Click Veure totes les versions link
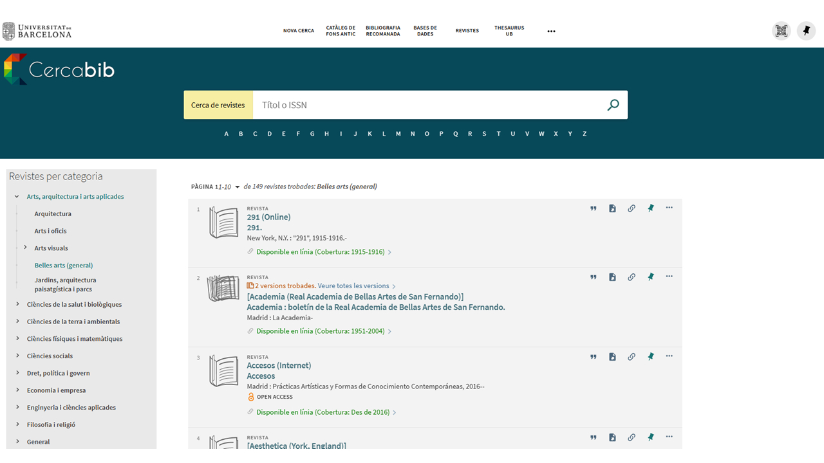The width and height of the screenshot is (824, 463). [x=353, y=286]
